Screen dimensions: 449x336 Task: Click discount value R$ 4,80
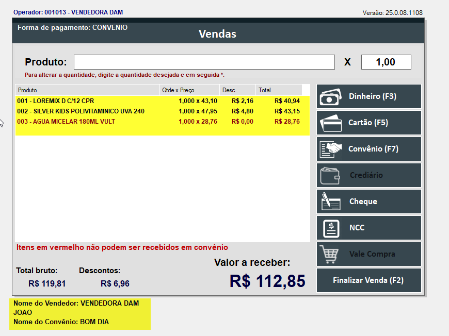[243, 111]
